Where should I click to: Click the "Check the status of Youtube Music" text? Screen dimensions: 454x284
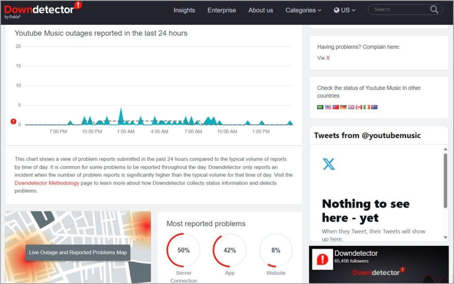tap(369, 92)
